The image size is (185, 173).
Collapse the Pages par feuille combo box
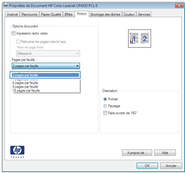tap(46, 66)
